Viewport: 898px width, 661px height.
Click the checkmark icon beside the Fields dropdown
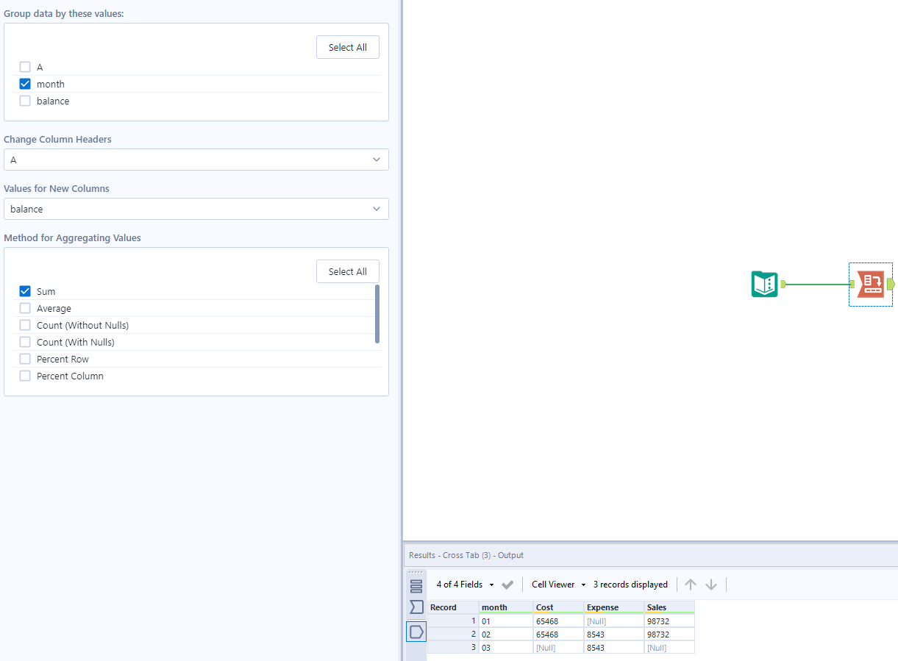coord(507,584)
